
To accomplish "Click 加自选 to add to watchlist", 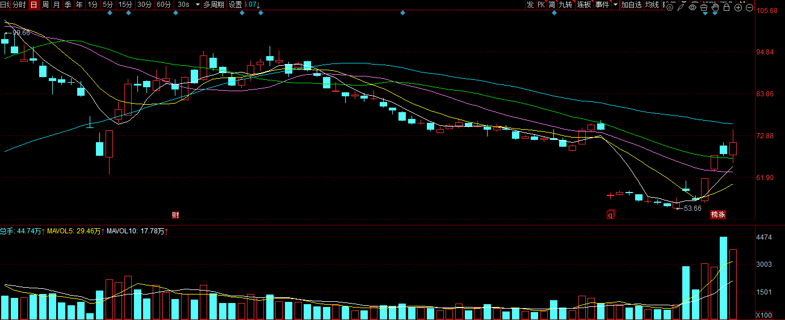I will pyautogui.click(x=631, y=5).
